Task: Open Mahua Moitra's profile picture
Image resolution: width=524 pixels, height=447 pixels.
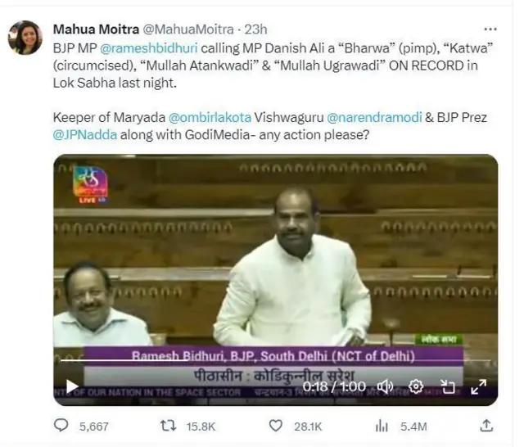Action: point(25,38)
